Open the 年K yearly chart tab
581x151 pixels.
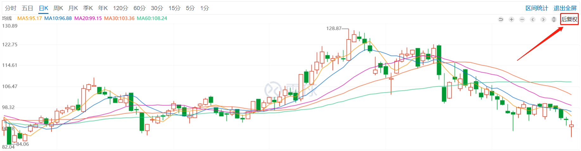pyautogui.click(x=103, y=8)
